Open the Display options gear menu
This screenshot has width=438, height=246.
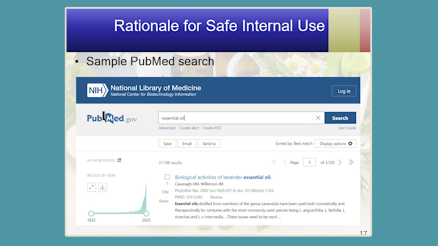[336, 143]
